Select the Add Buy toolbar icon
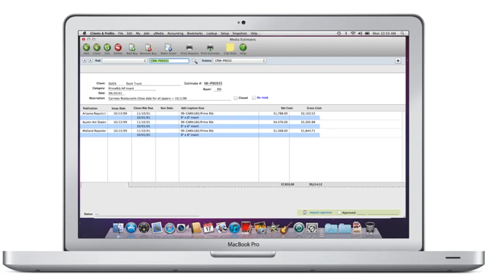 (x=132, y=48)
